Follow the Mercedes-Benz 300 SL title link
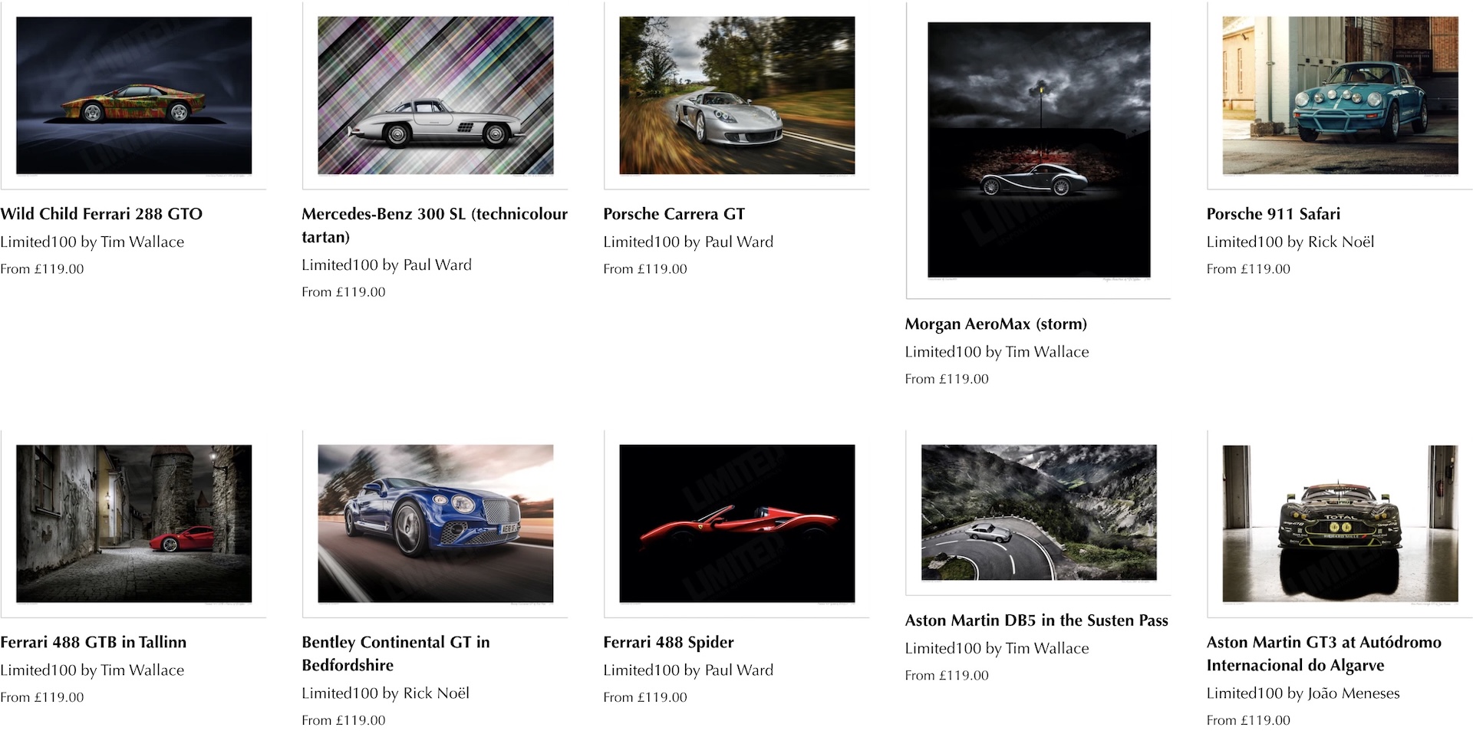Screen dimensions: 1473x734 coord(434,225)
